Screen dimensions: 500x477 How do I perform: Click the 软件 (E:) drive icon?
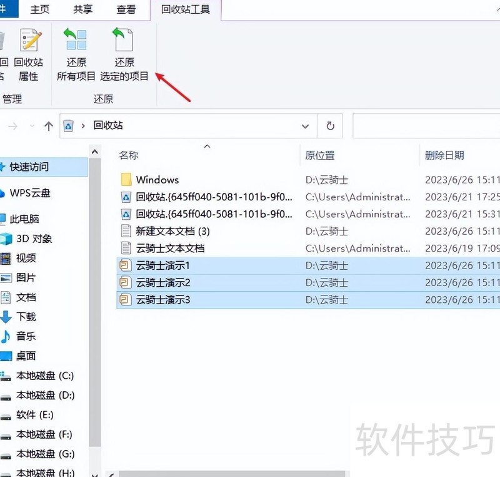(6, 417)
